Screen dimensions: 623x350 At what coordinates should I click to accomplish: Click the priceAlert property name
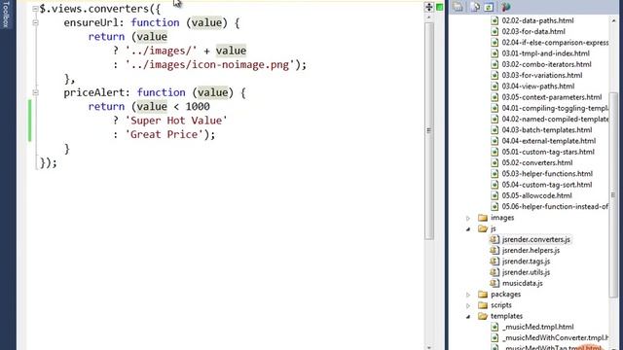pos(93,92)
